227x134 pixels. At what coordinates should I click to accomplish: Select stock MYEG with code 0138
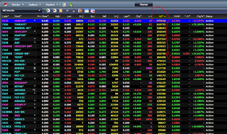[18, 79]
